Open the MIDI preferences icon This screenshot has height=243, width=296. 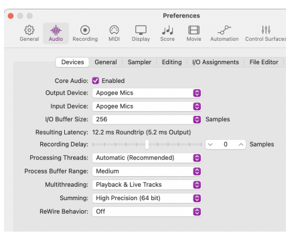[114, 30]
